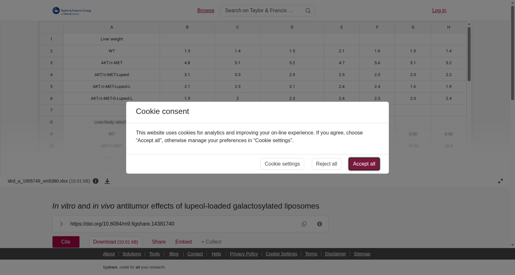Accept all cookies
This screenshot has width=515, height=275.
click(x=364, y=164)
